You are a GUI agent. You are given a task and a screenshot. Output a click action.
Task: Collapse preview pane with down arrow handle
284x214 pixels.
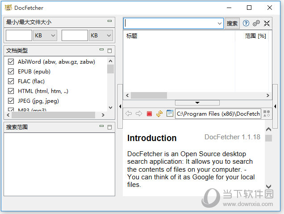click(197, 103)
